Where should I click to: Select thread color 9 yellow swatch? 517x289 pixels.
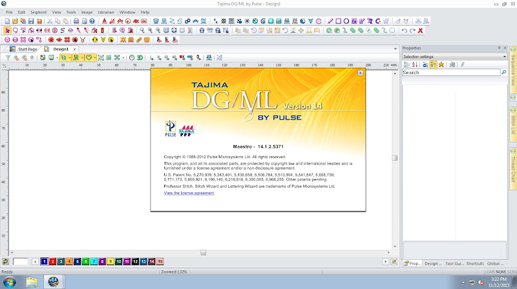[111, 262]
